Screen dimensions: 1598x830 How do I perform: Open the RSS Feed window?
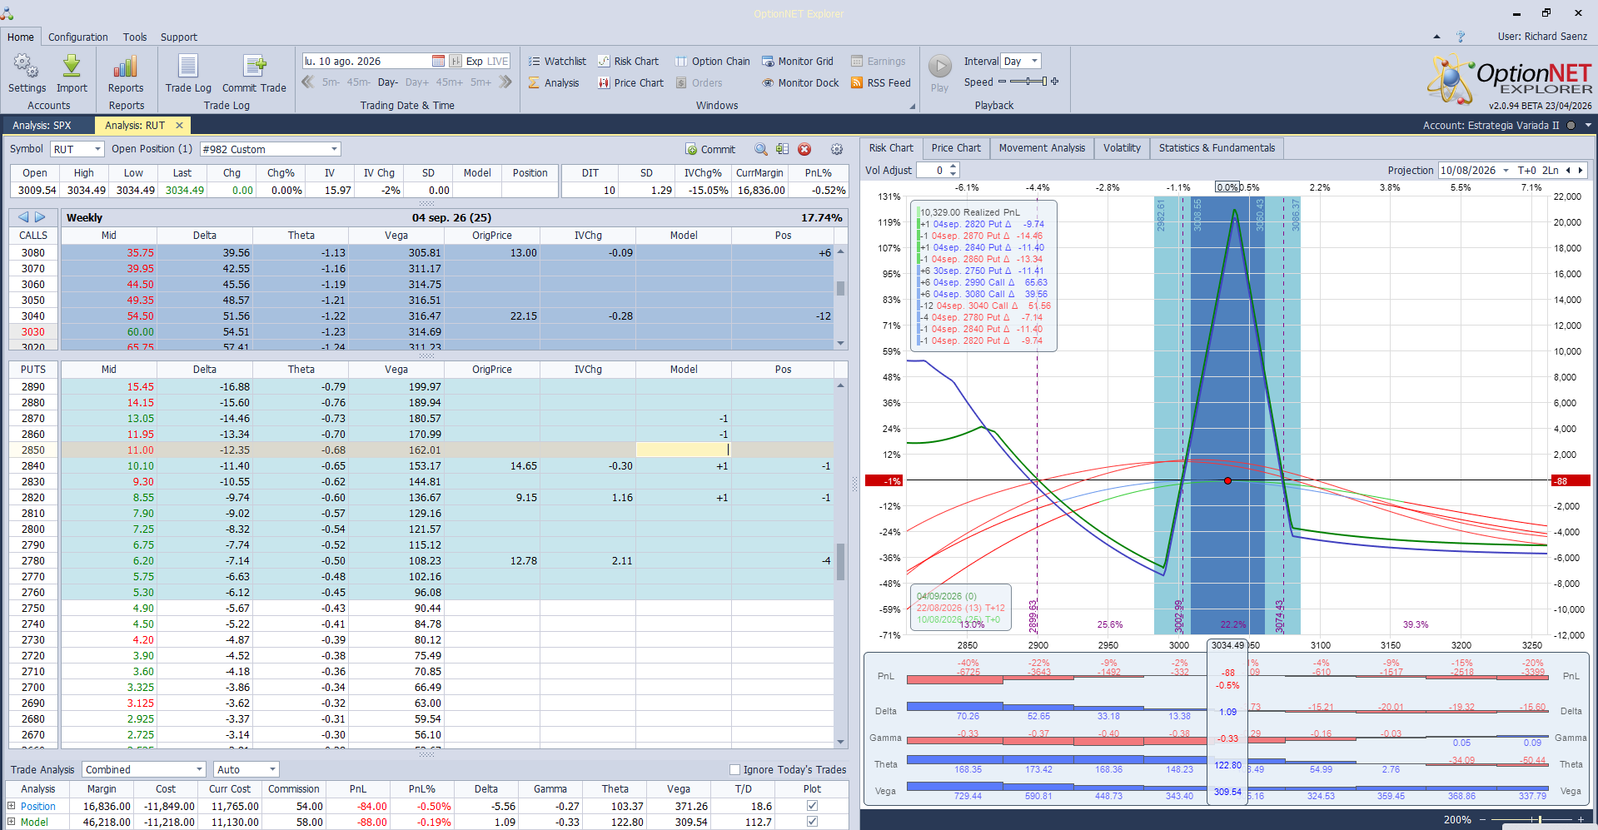point(881,82)
